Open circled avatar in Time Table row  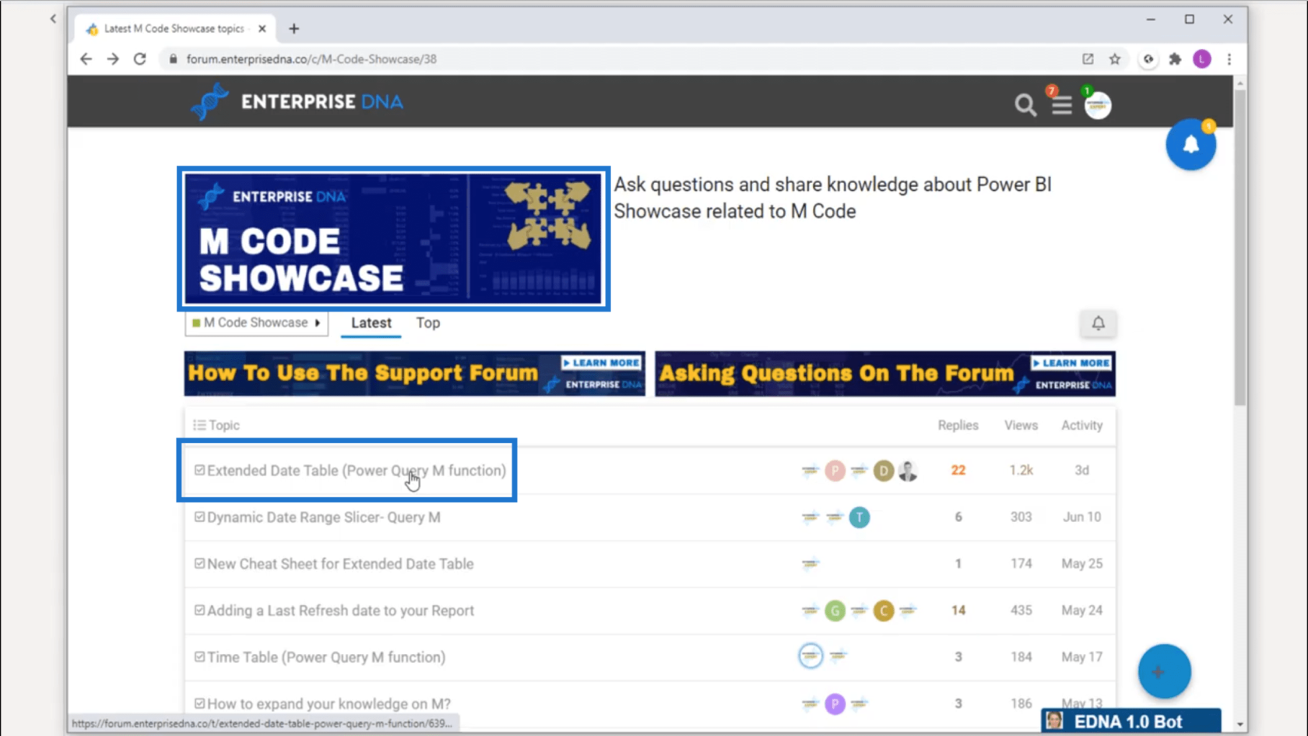click(x=810, y=656)
